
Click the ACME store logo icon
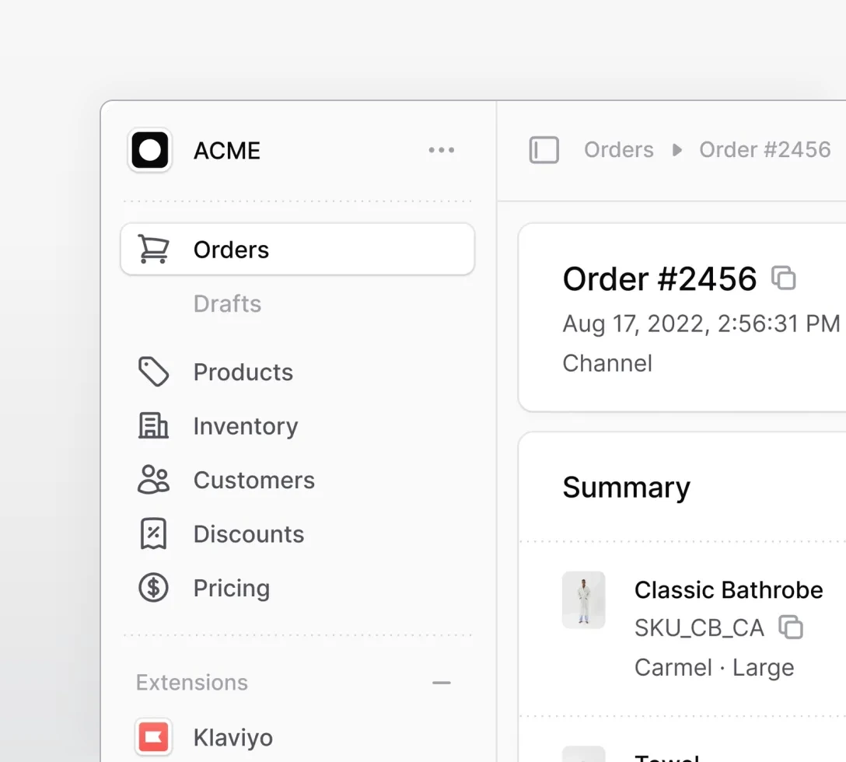tap(150, 150)
